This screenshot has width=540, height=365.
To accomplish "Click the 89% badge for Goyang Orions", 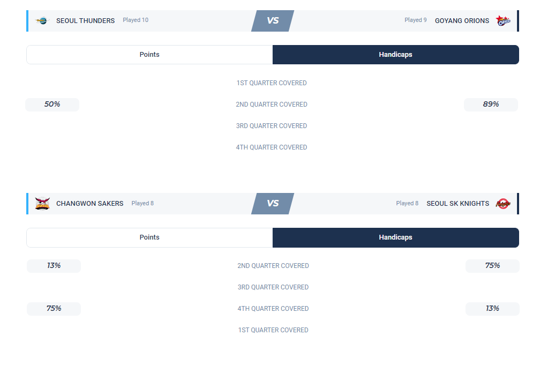I will 491,105.
